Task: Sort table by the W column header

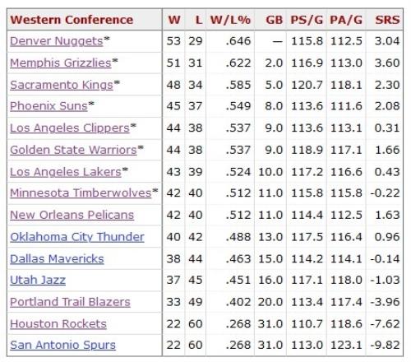Action: pyautogui.click(x=174, y=20)
